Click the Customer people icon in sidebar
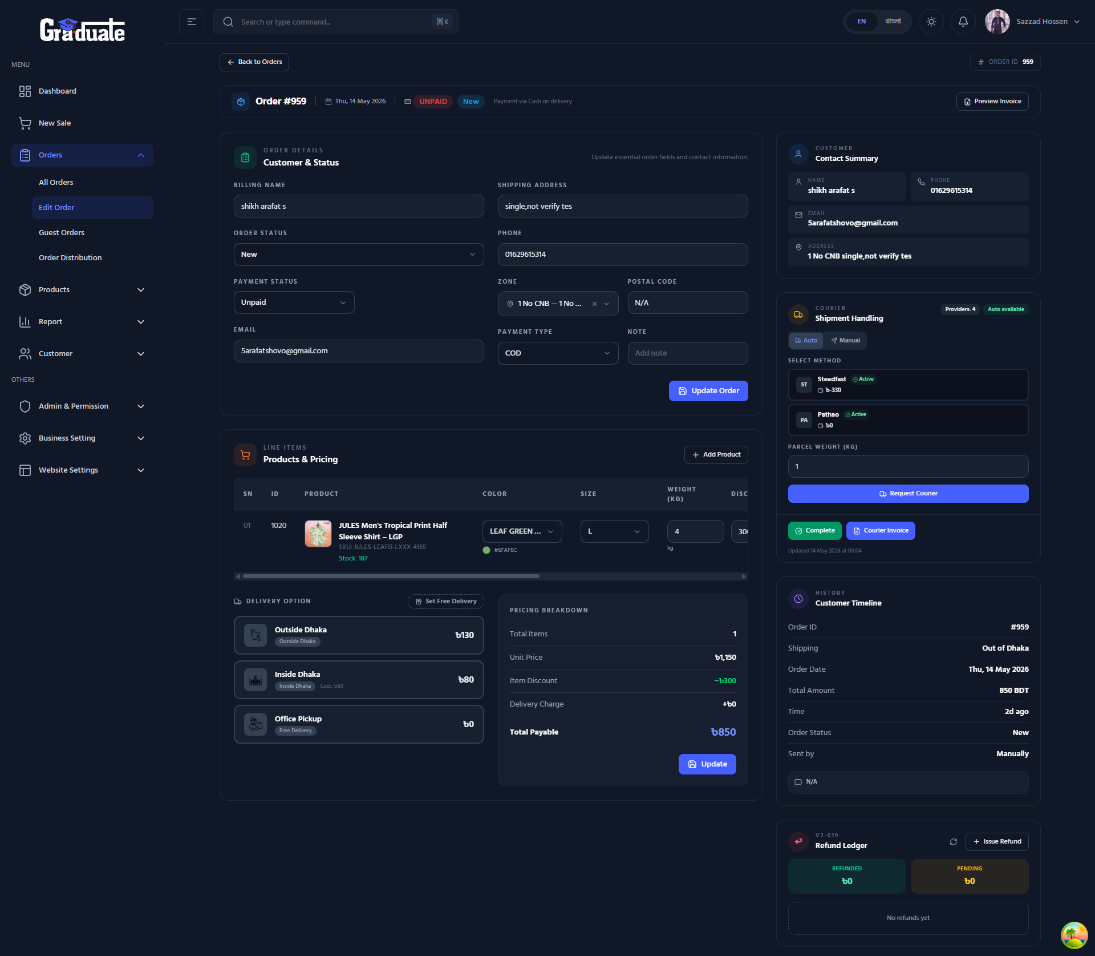Viewport: 1095px width, 956px height. 25,354
